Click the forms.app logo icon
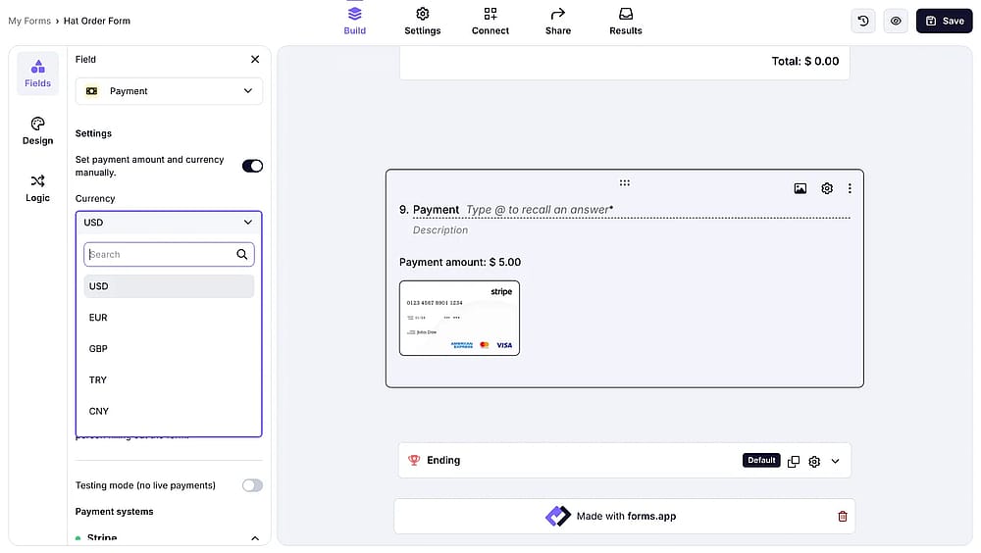Screen dimensions: 981x553 click(x=557, y=516)
